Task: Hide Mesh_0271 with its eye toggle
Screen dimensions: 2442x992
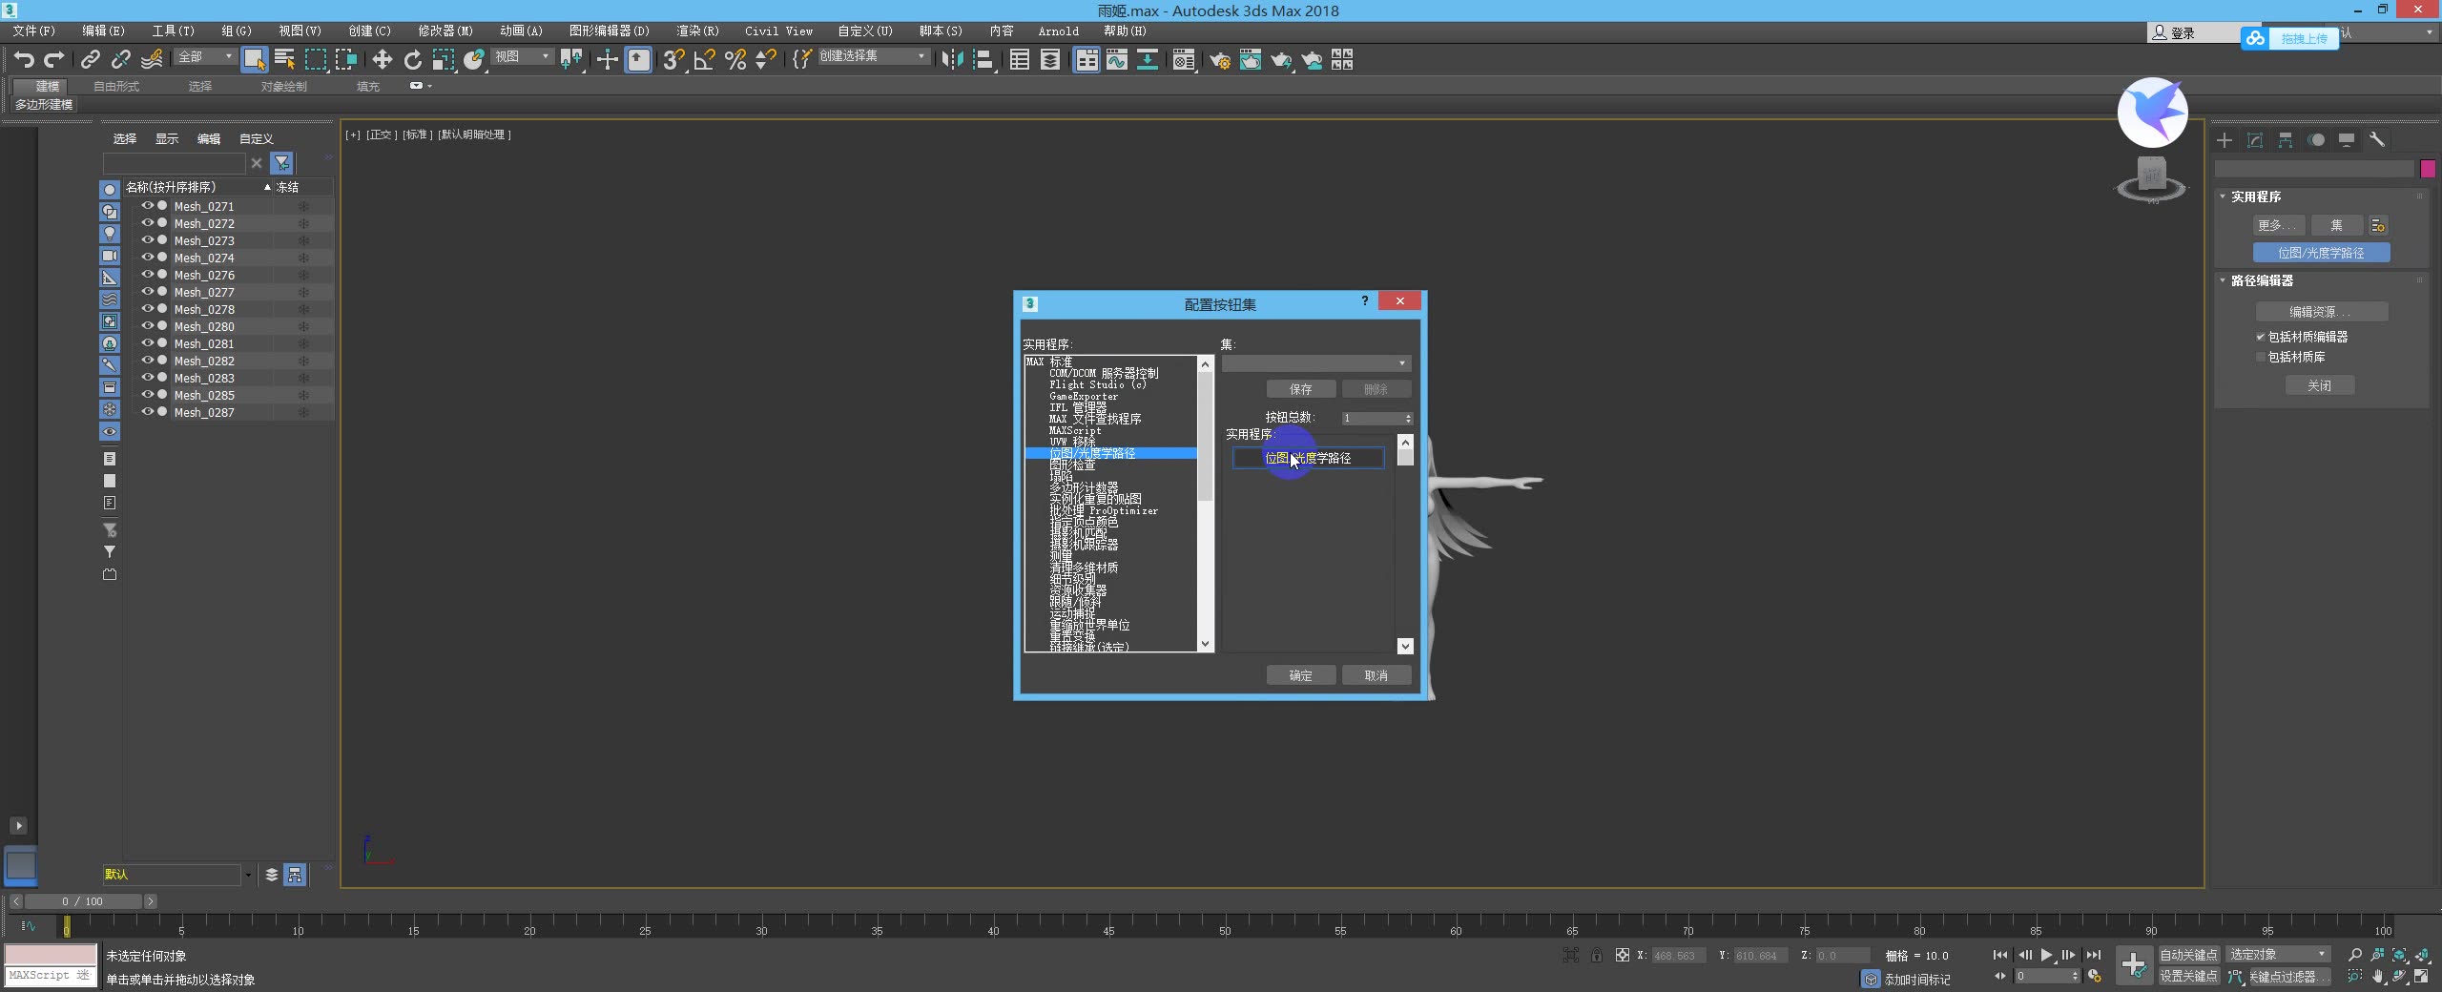Action: tap(148, 206)
